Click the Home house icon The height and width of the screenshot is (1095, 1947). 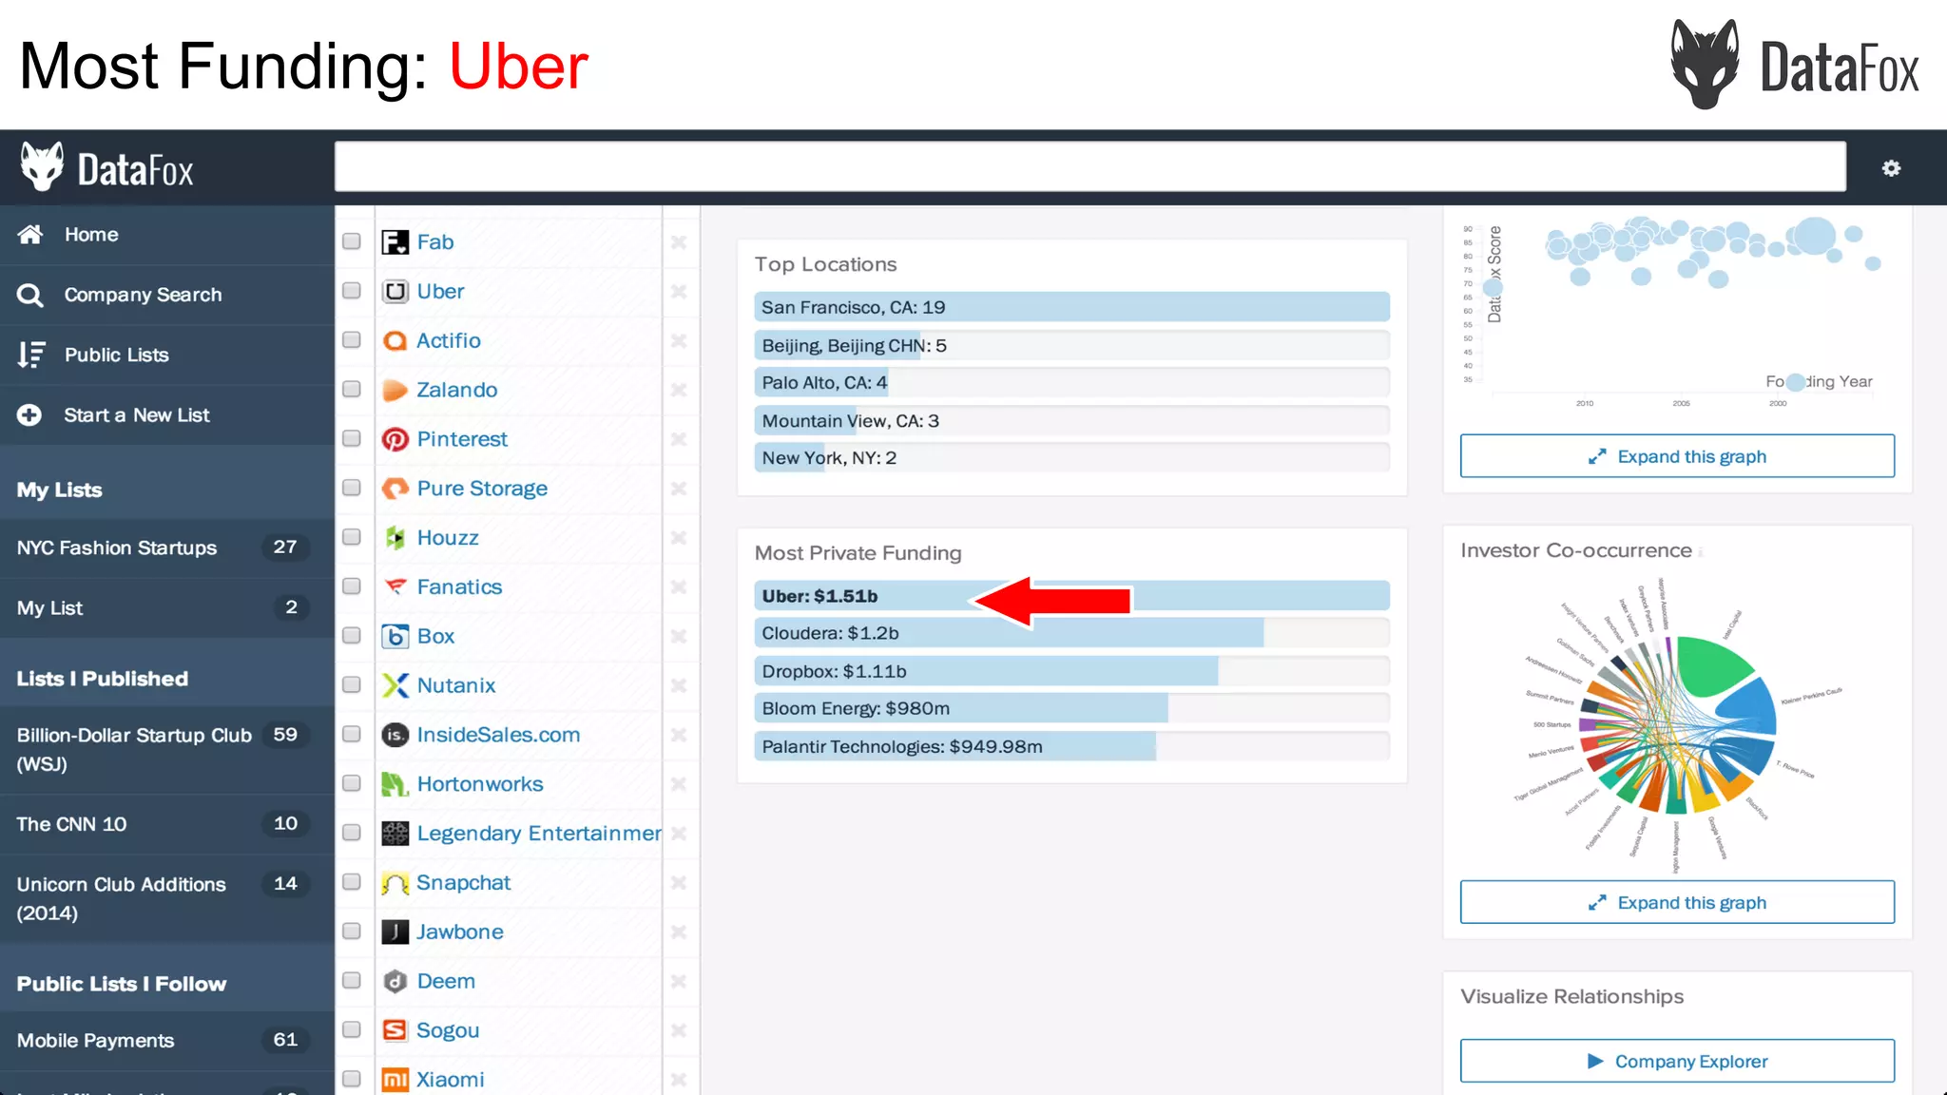[x=29, y=234]
